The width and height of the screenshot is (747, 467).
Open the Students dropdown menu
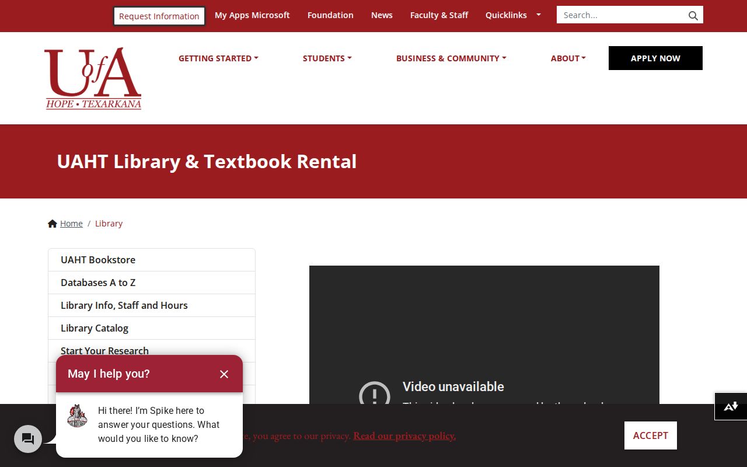pyautogui.click(x=327, y=58)
